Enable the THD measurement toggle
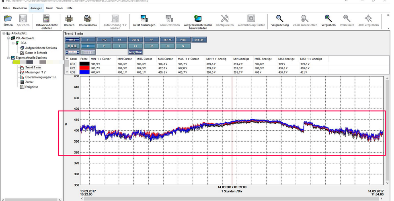Viewport: 394px width, 201px height. [x=104, y=40]
